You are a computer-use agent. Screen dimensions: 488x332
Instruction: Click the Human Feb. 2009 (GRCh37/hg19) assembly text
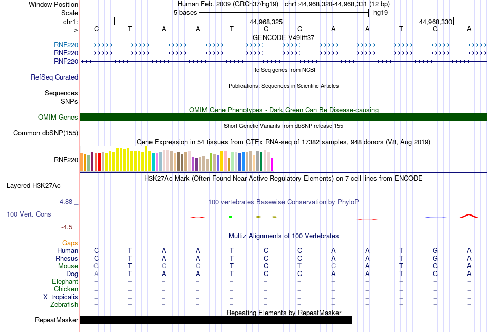(x=229, y=4)
